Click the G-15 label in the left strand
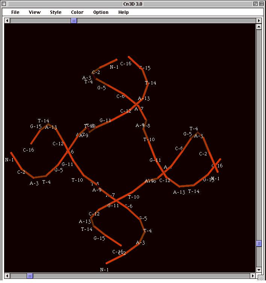Screen dimensions: 266x283 36,126
